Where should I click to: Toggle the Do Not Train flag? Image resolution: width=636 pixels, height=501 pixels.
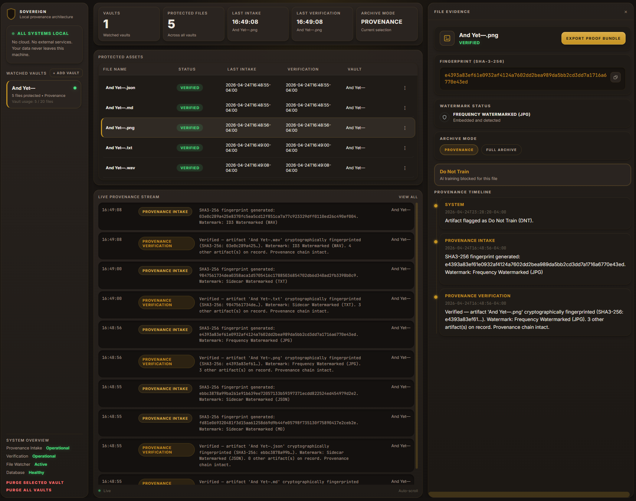[x=532, y=175]
